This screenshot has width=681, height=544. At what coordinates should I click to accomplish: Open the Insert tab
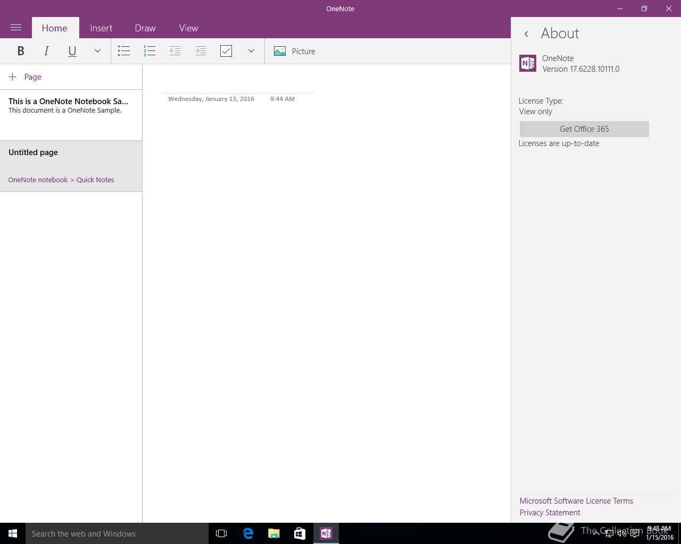pyautogui.click(x=101, y=28)
